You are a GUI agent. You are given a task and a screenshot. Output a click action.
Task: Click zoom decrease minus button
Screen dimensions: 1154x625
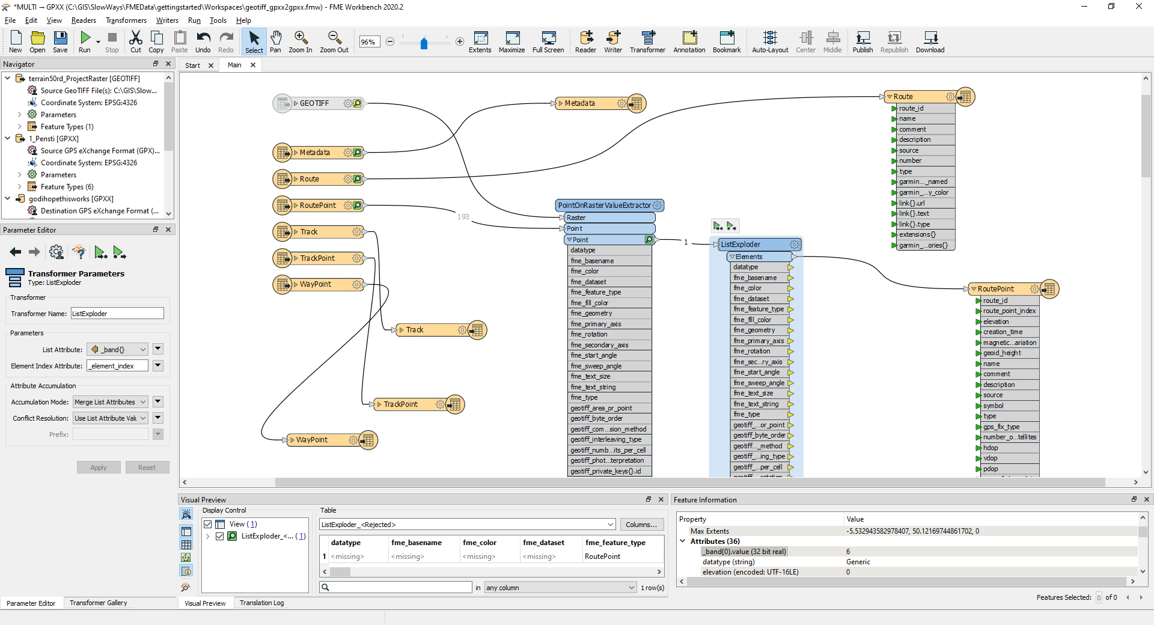(389, 41)
